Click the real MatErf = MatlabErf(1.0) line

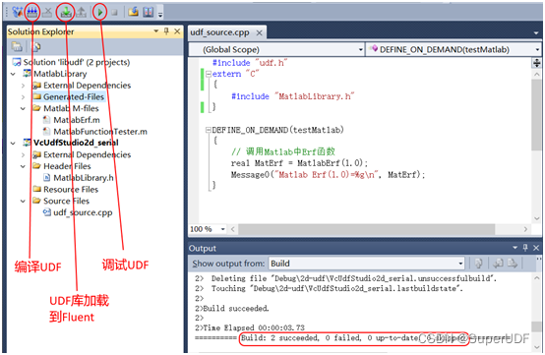tap(299, 163)
